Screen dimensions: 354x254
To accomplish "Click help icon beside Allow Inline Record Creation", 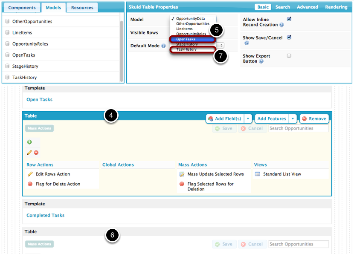I will pyautogui.click(x=281, y=25).
